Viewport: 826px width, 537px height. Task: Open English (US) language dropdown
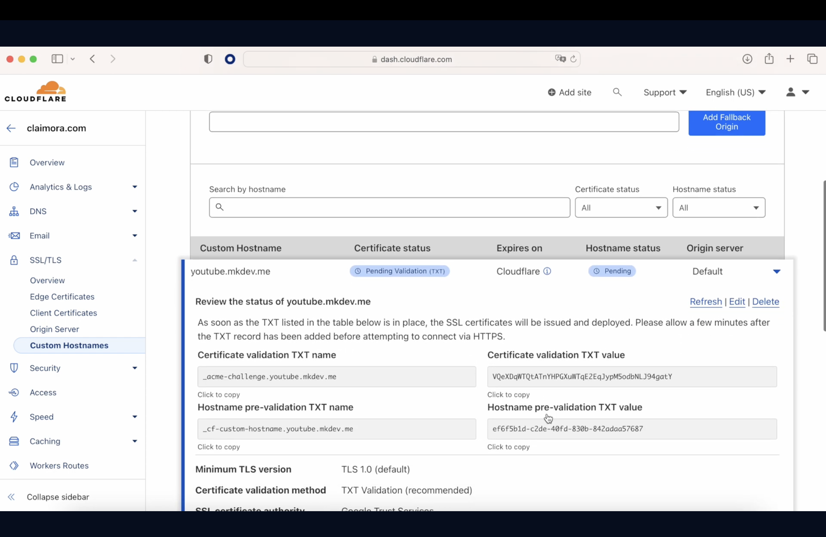[x=736, y=92]
